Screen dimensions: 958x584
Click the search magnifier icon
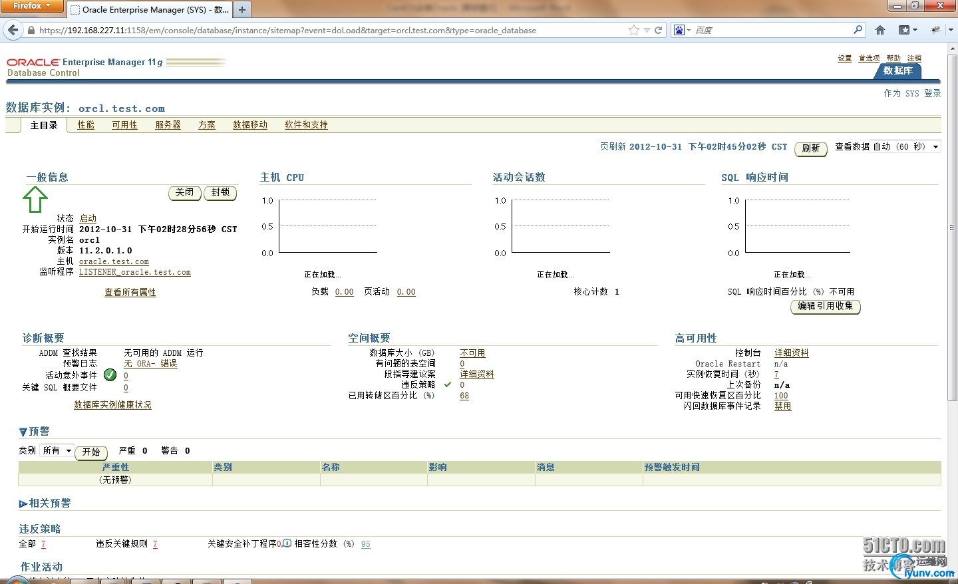pyautogui.click(x=858, y=30)
